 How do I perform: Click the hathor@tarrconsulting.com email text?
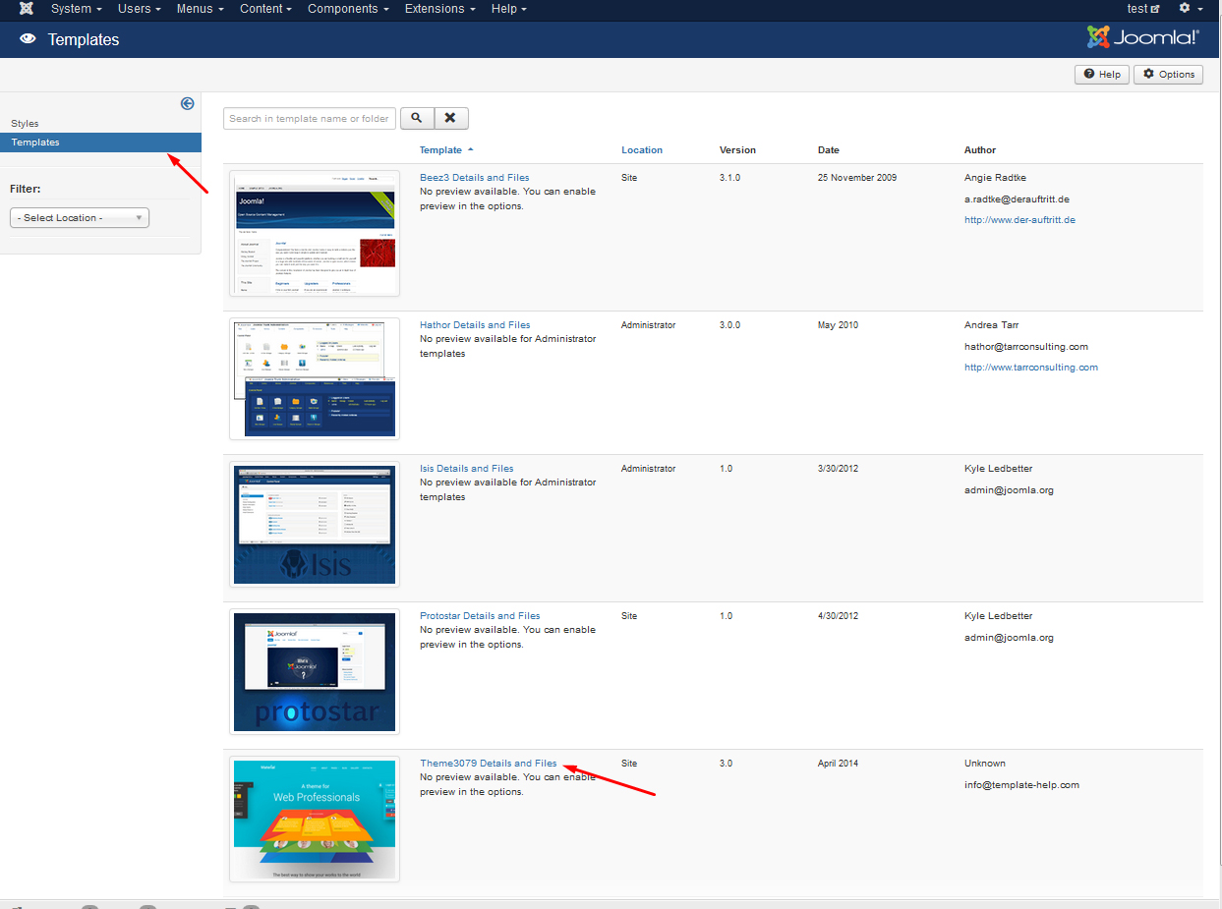(x=1026, y=347)
